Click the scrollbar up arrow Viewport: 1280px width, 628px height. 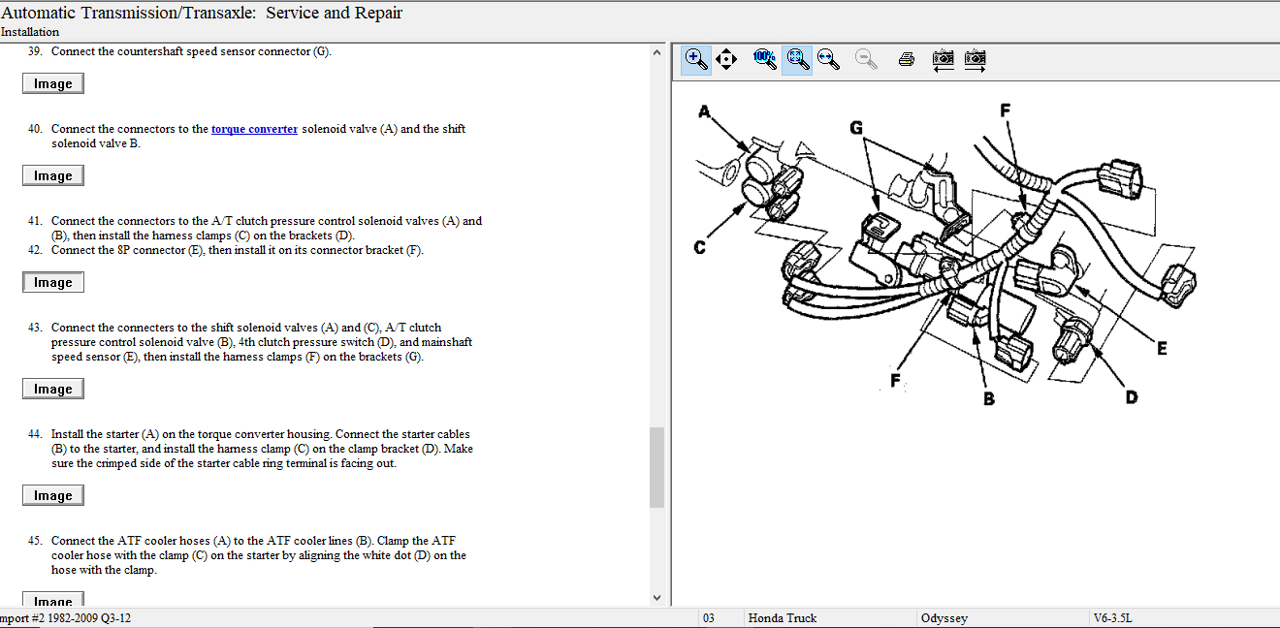656,52
